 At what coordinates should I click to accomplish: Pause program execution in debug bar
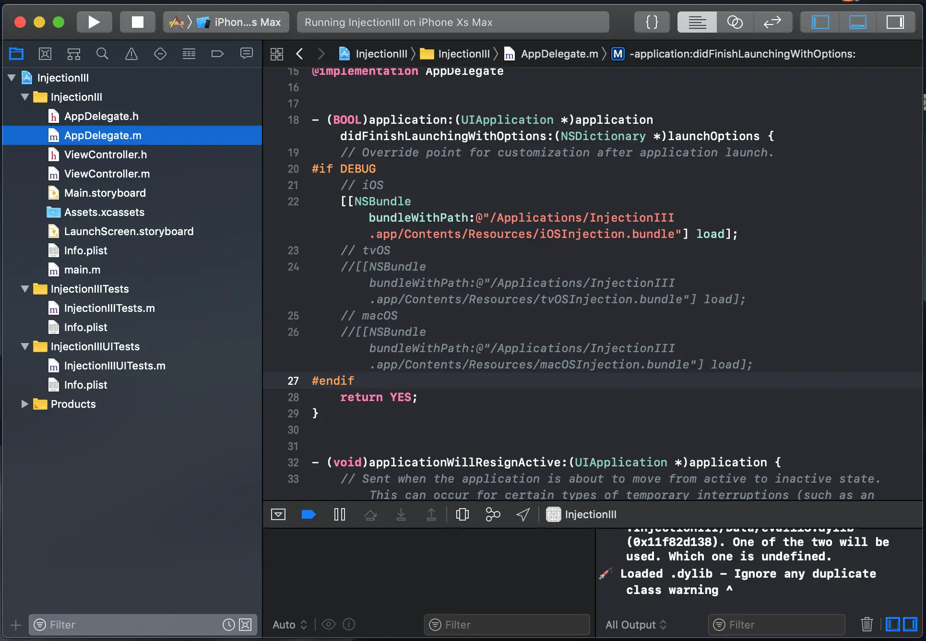coord(339,515)
